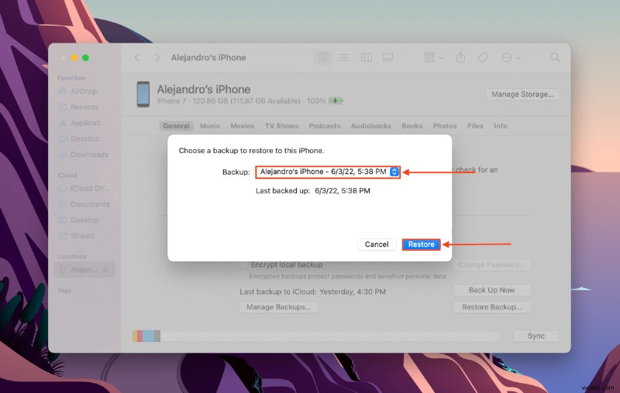Screen dimensions: 620x393
Task: Switch to the Info tab
Action: point(500,126)
